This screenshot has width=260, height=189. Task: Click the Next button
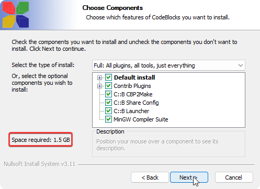point(189,177)
